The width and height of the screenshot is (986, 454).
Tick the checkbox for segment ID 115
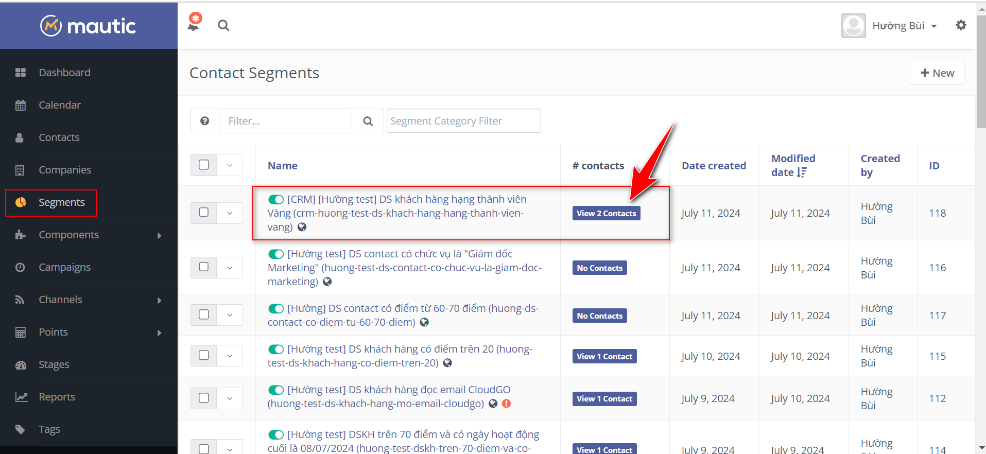coord(204,356)
